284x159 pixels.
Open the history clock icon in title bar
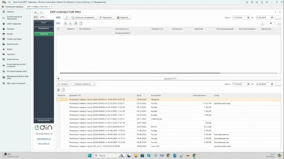(x=252, y=2)
